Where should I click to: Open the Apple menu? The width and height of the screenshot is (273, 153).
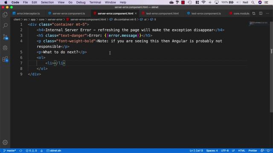click(x=6, y=2)
